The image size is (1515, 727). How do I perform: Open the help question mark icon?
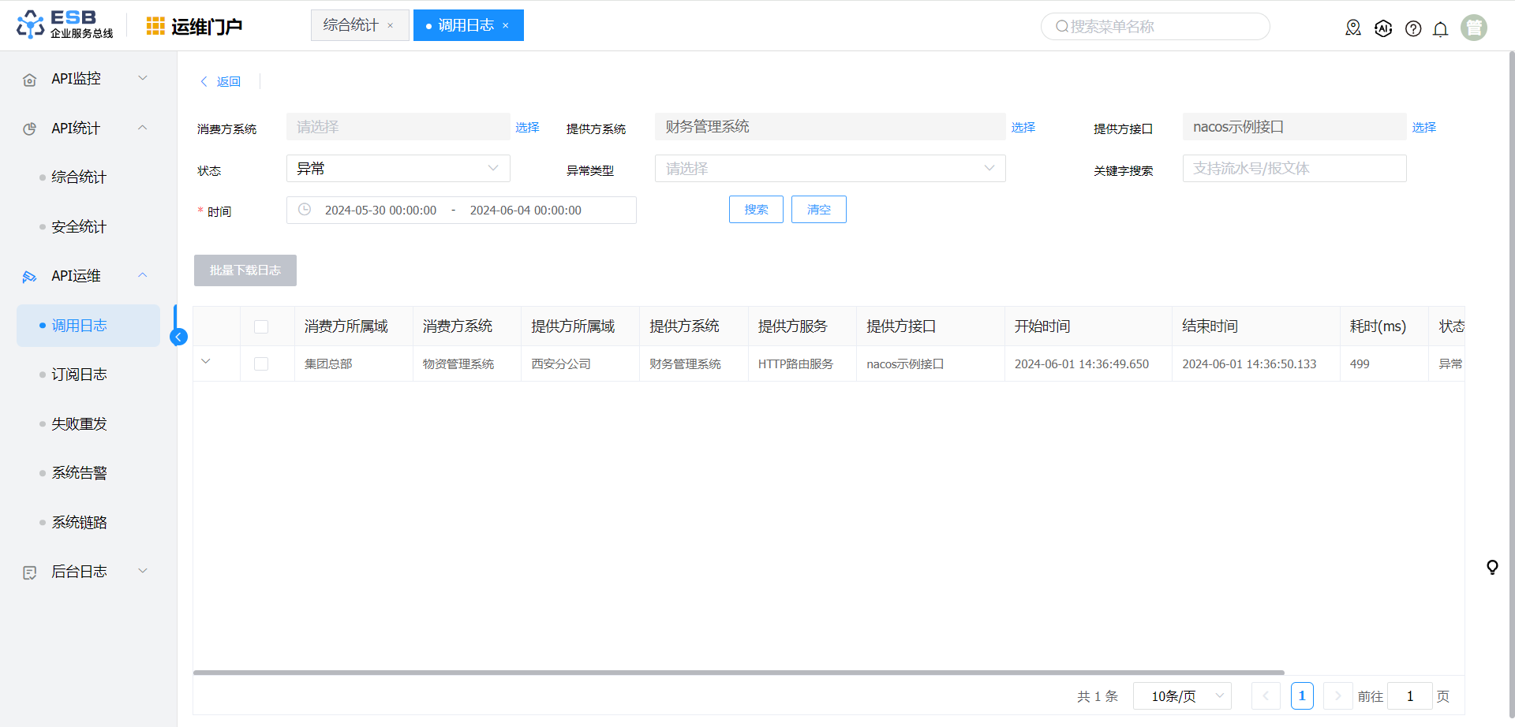[1413, 29]
